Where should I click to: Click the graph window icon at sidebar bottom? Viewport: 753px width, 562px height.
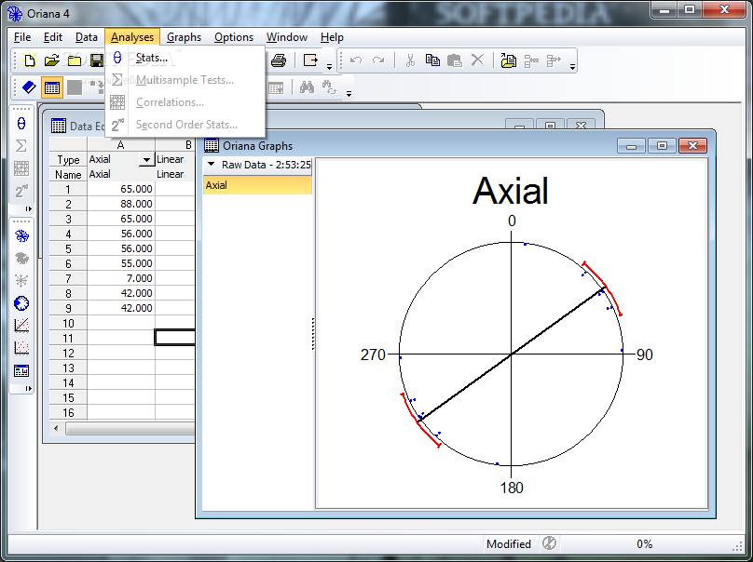[21, 370]
